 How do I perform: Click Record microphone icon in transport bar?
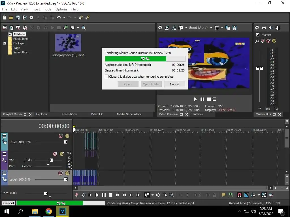pyautogui.click(x=76, y=195)
